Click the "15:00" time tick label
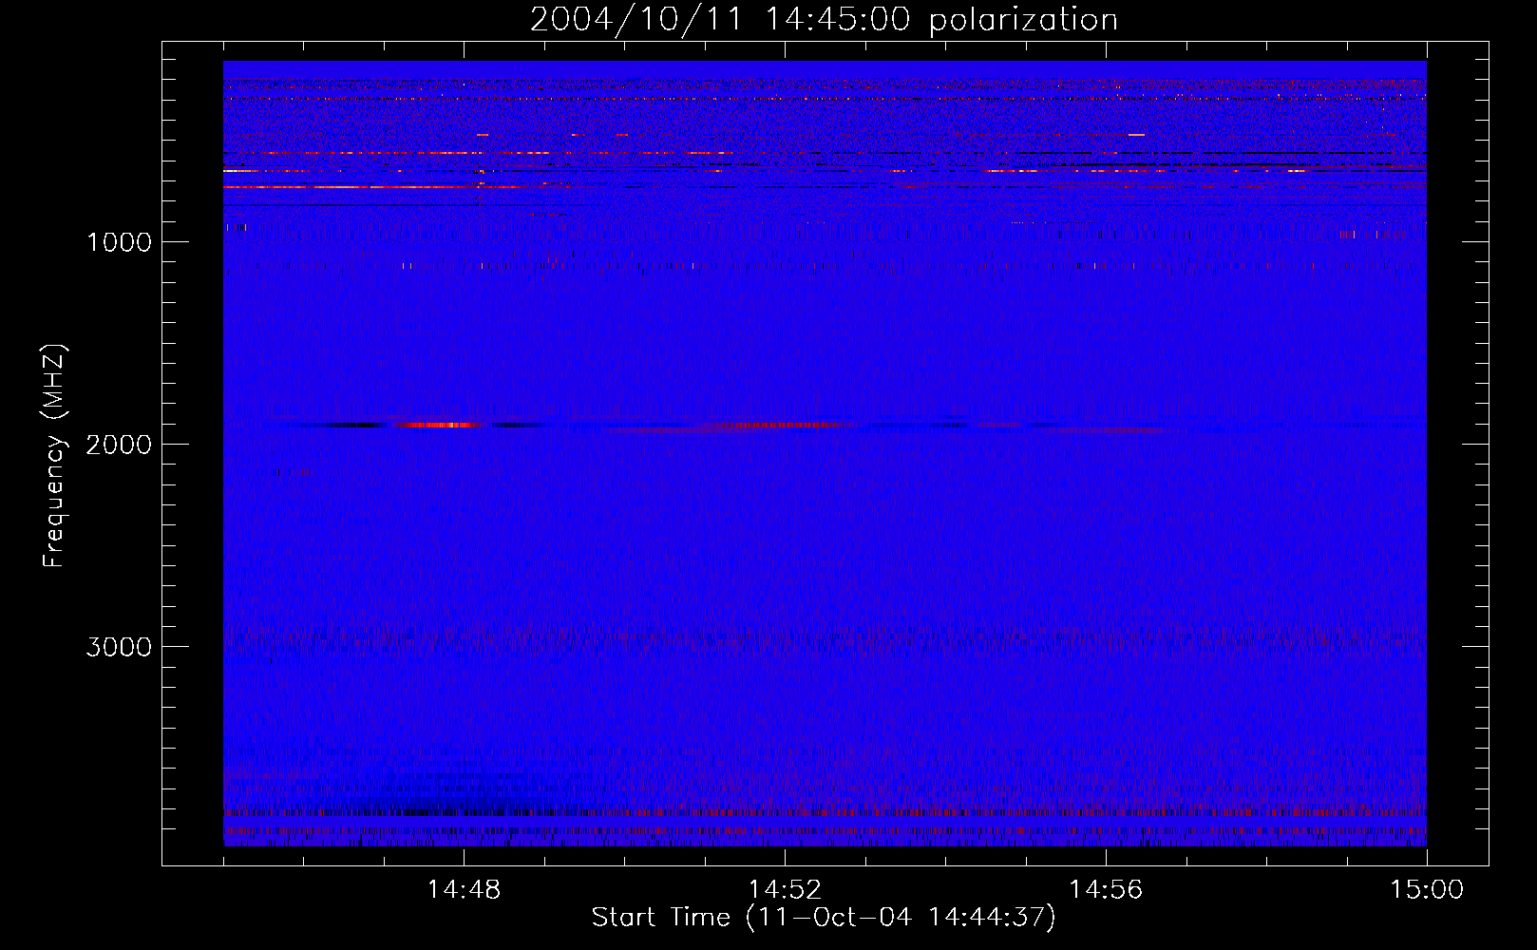The width and height of the screenshot is (1537, 950). [1427, 890]
